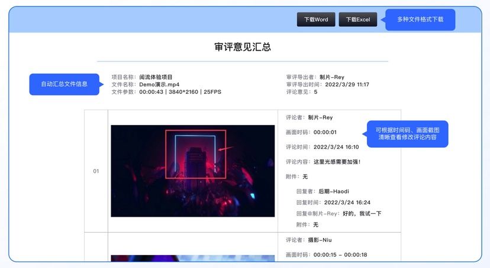
Task: Select the reviewer name 制片-Rey in first comment
Action: [320, 117]
